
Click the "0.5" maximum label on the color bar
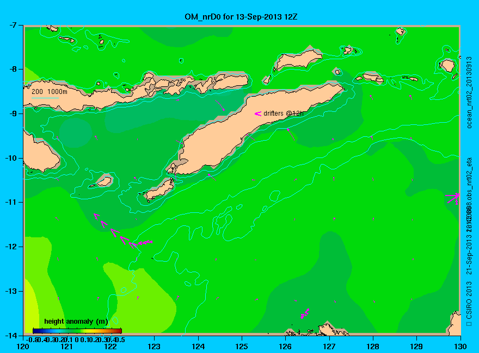[x=120, y=339]
